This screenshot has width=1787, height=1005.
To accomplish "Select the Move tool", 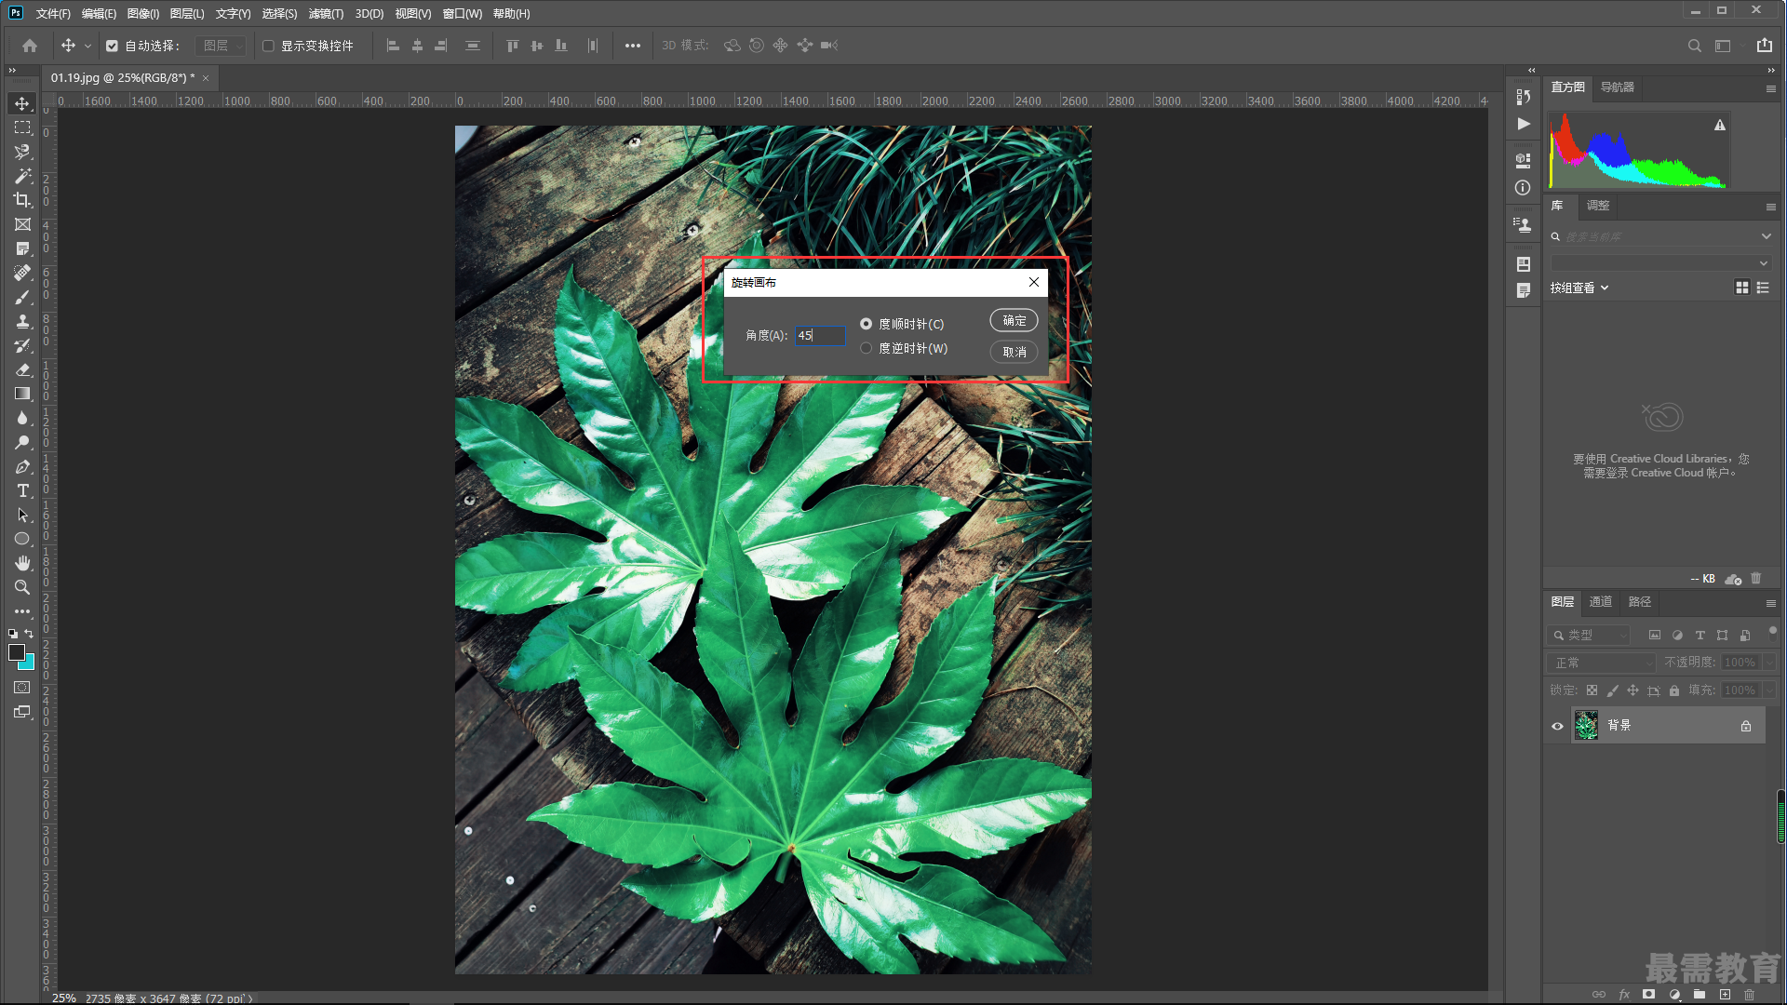I will (x=22, y=103).
